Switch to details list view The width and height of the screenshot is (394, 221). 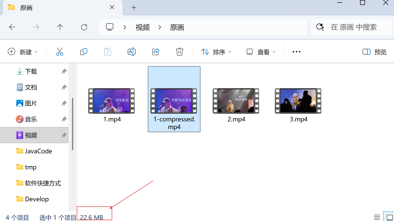point(377,217)
